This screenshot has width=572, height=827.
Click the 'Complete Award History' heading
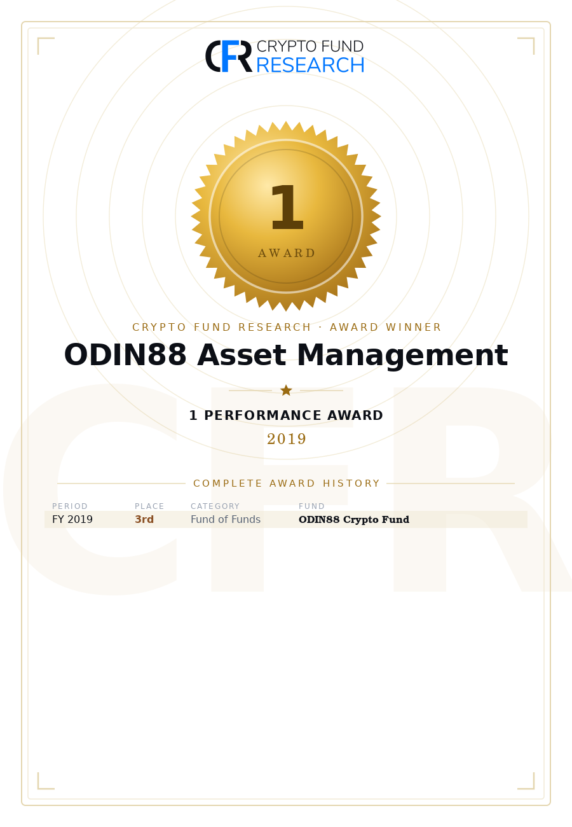pos(286,483)
